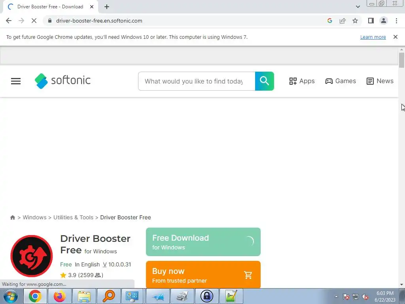
Task: Dismiss the Windows 7 update notice
Action: click(x=395, y=37)
